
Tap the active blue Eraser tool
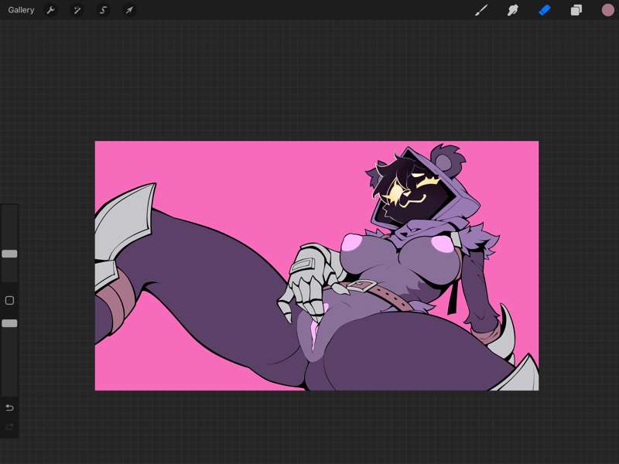click(x=545, y=10)
